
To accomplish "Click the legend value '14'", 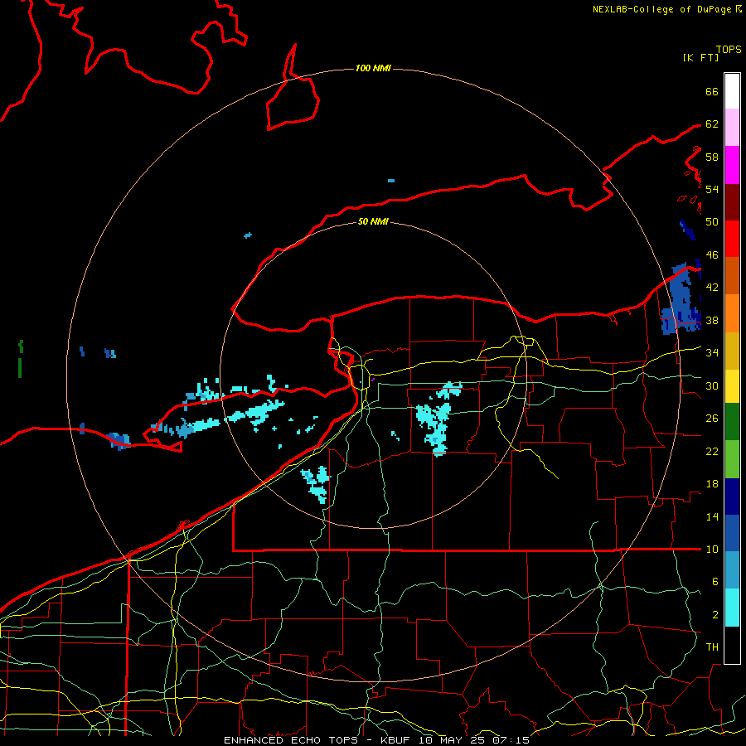I will pyautogui.click(x=712, y=516).
